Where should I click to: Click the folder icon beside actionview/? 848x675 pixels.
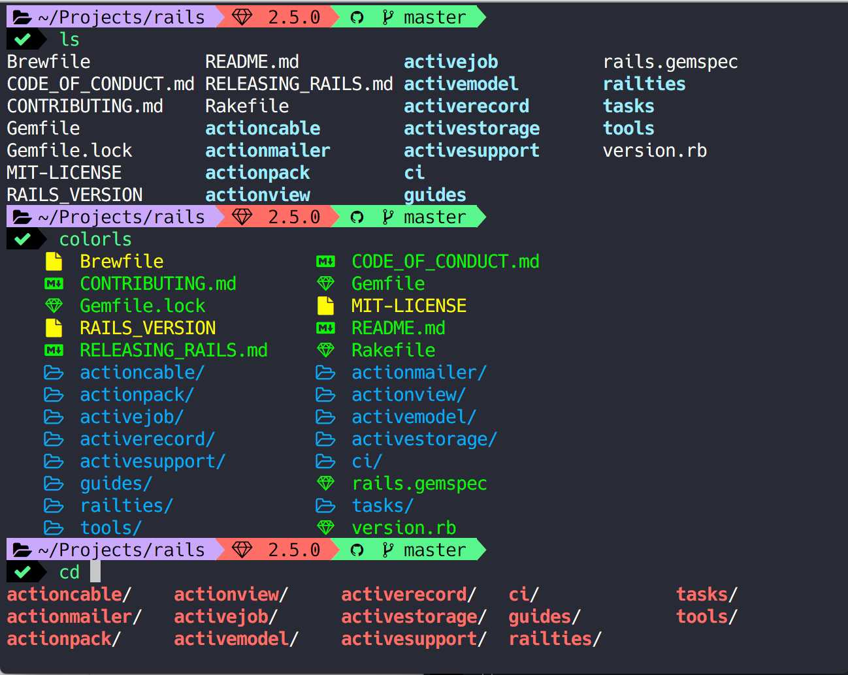325,395
